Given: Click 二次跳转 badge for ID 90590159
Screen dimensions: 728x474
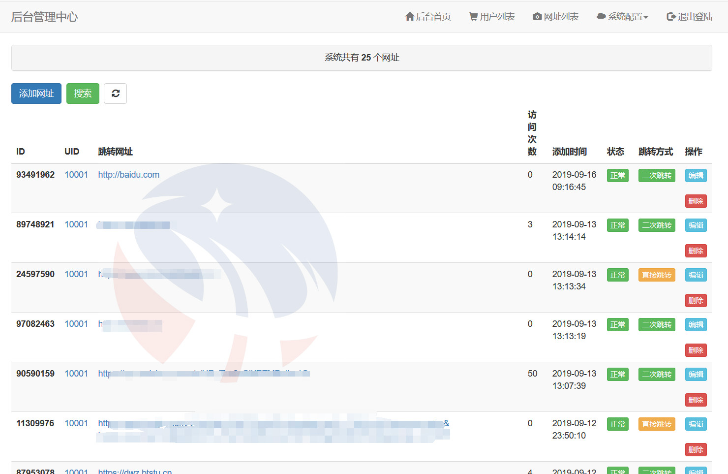Looking at the screenshot, I should (x=656, y=375).
